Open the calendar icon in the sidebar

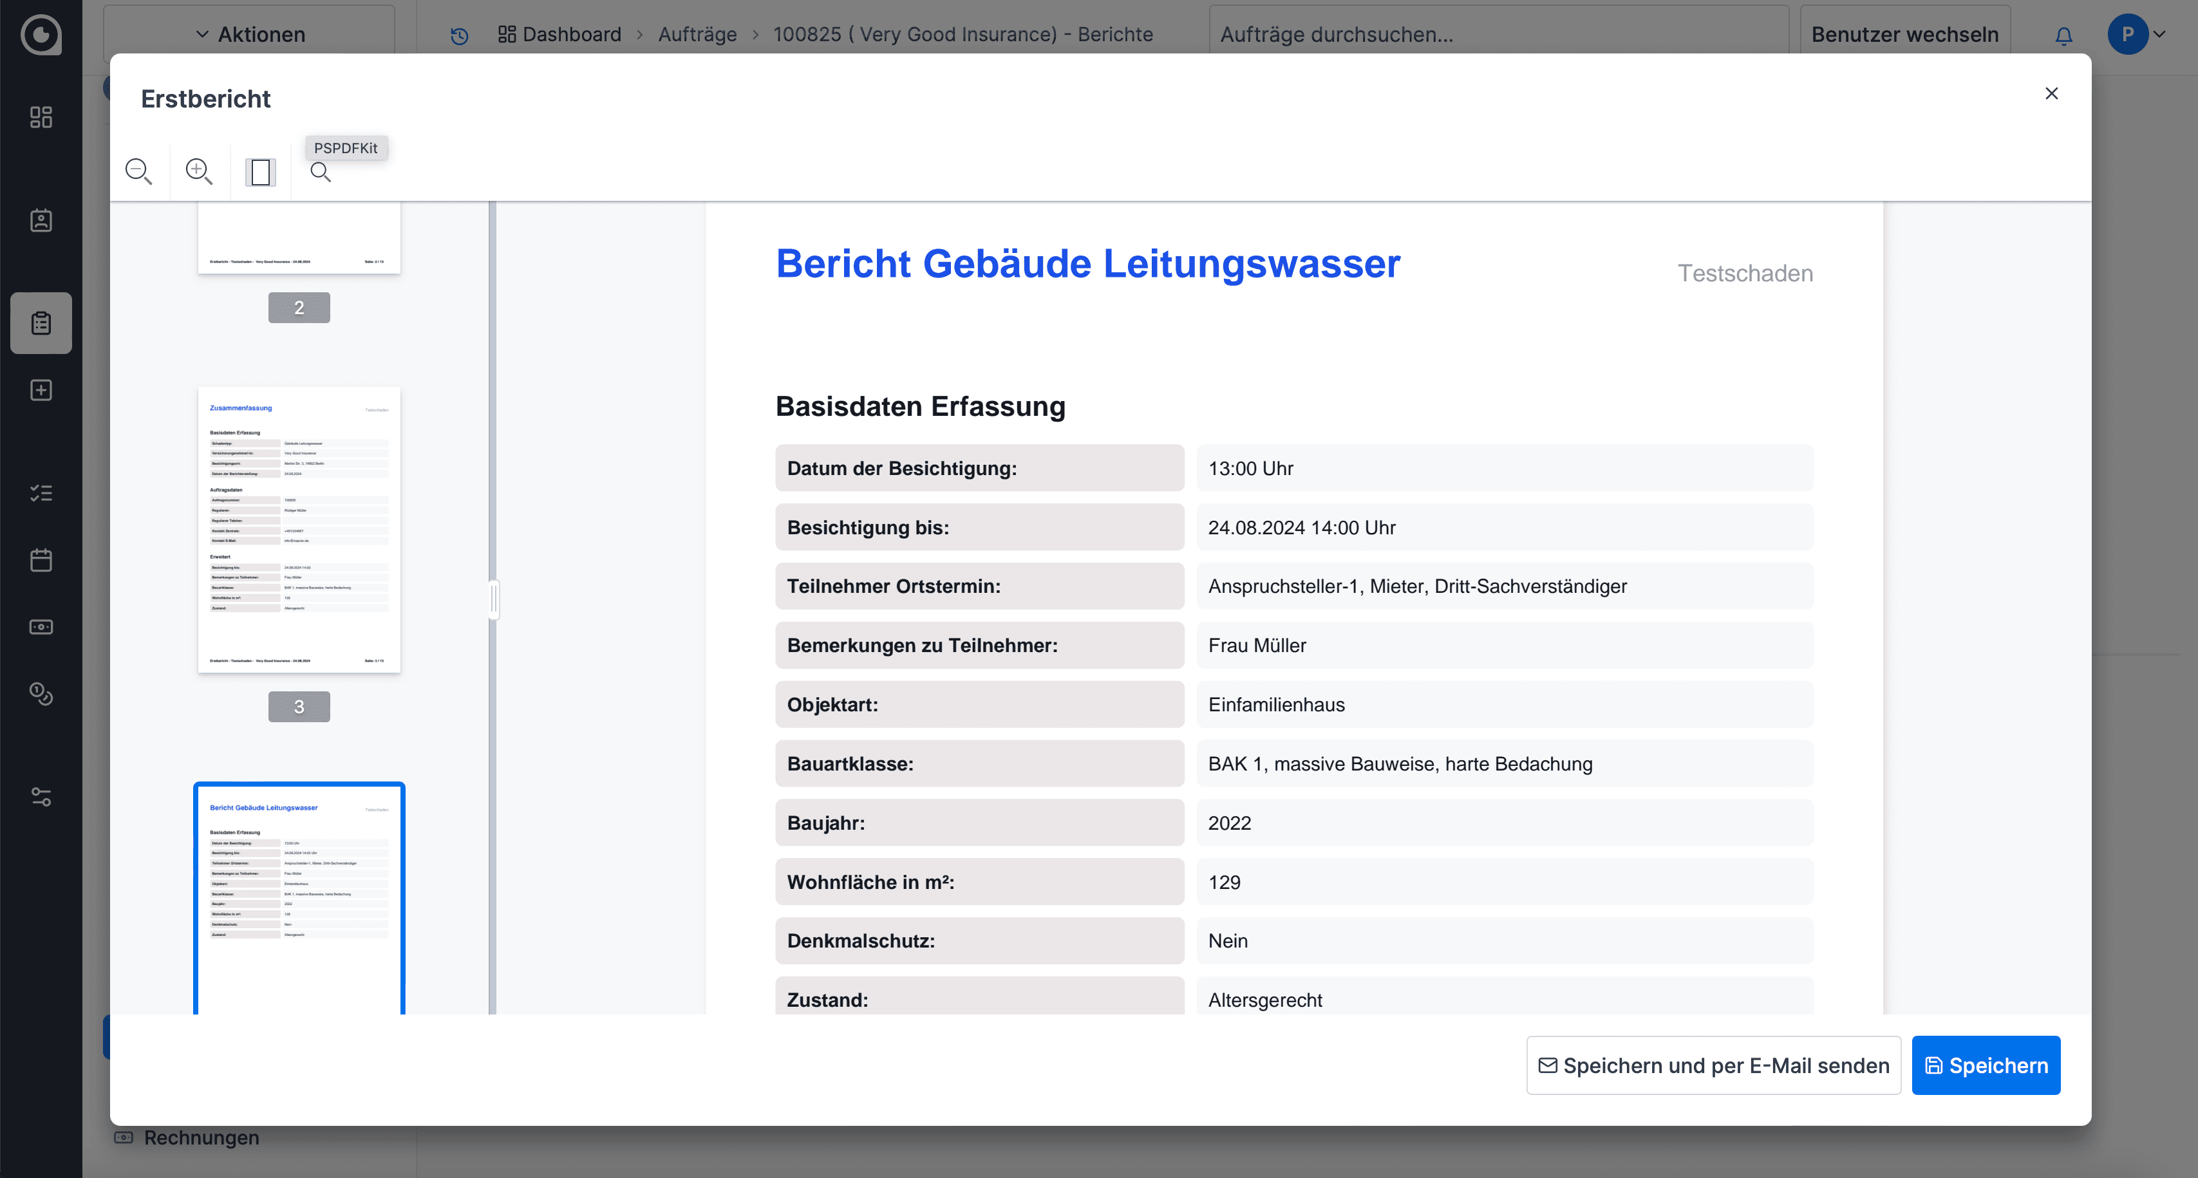pyautogui.click(x=41, y=561)
